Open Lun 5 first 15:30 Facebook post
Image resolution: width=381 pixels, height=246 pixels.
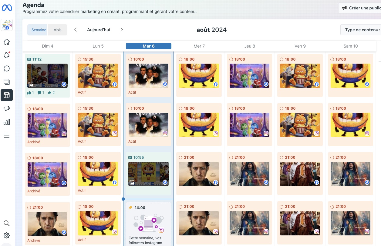[x=98, y=75]
